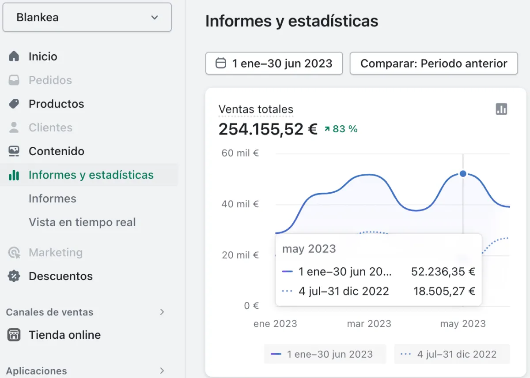The height and width of the screenshot is (378, 530).
Task: Click the Marketing target icon
Action: tap(14, 253)
